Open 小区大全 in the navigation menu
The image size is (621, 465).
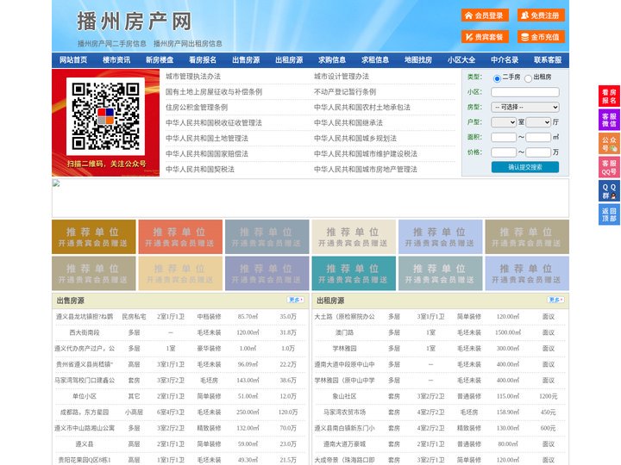coord(461,60)
